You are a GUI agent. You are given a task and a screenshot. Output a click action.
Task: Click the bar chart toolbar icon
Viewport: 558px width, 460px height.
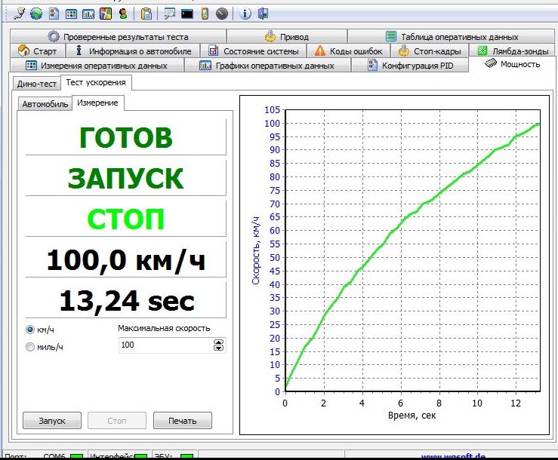(x=88, y=14)
